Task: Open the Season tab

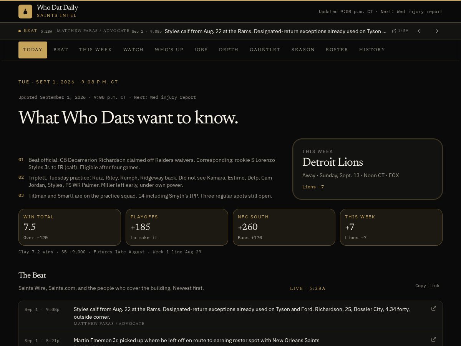Action: 303,50
